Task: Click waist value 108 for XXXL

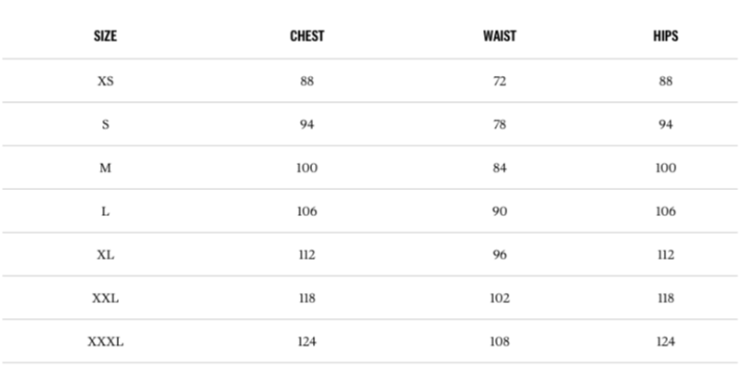Action: pyautogui.click(x=500, y=342)
